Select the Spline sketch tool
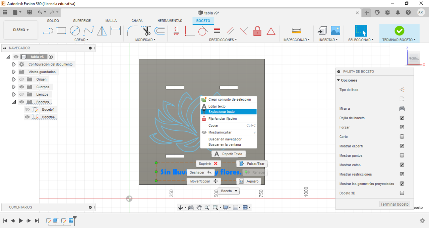The image size is (429, 228). (88, 31)
